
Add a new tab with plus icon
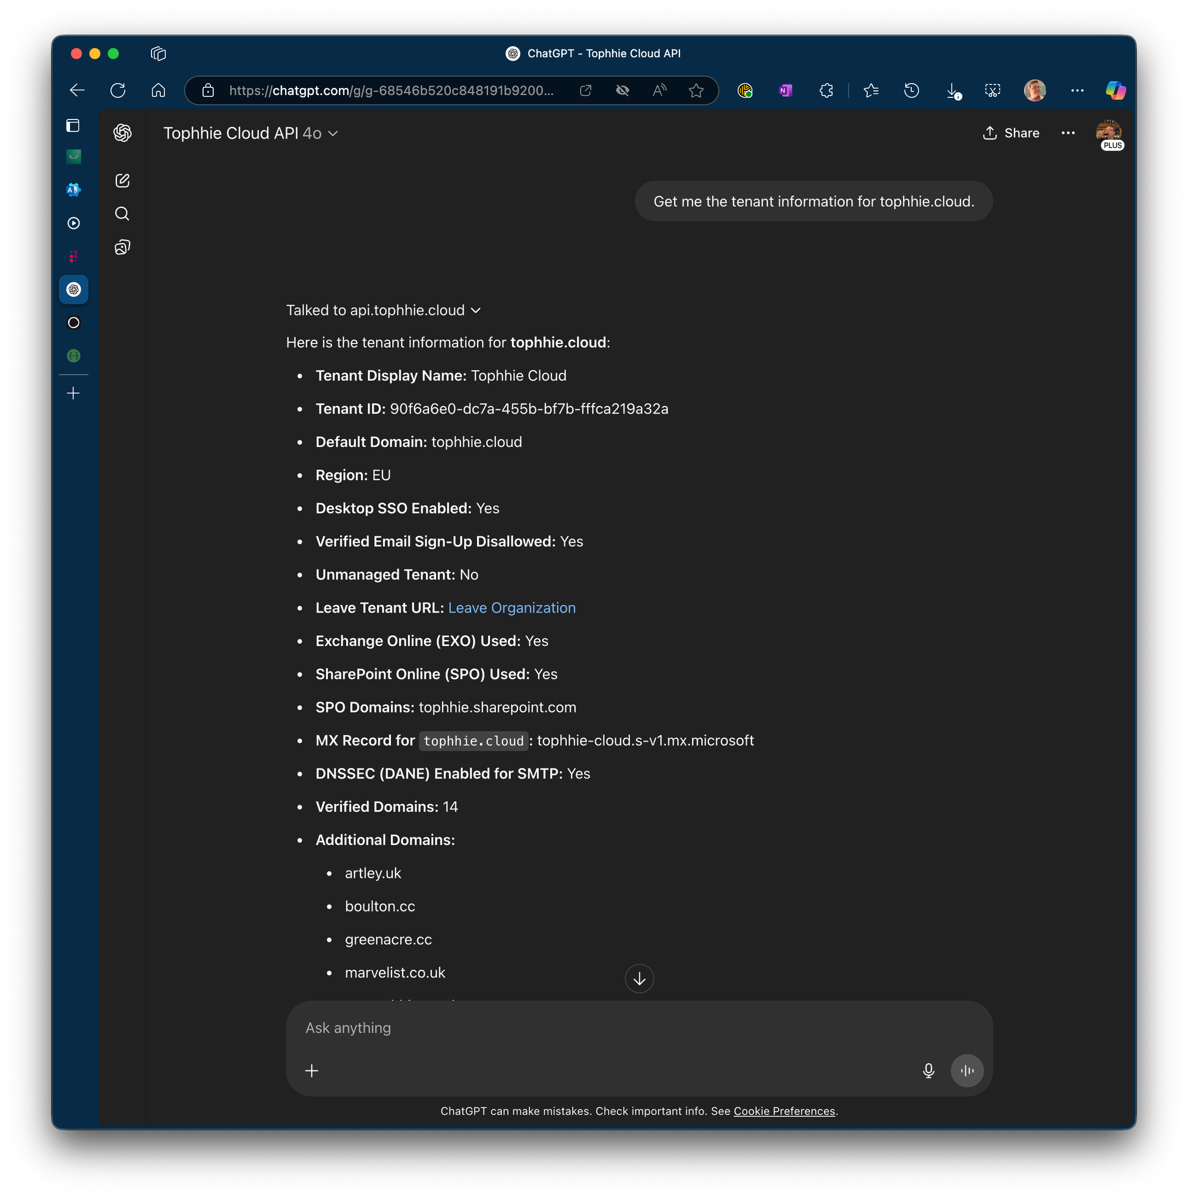tap(73, 393)
